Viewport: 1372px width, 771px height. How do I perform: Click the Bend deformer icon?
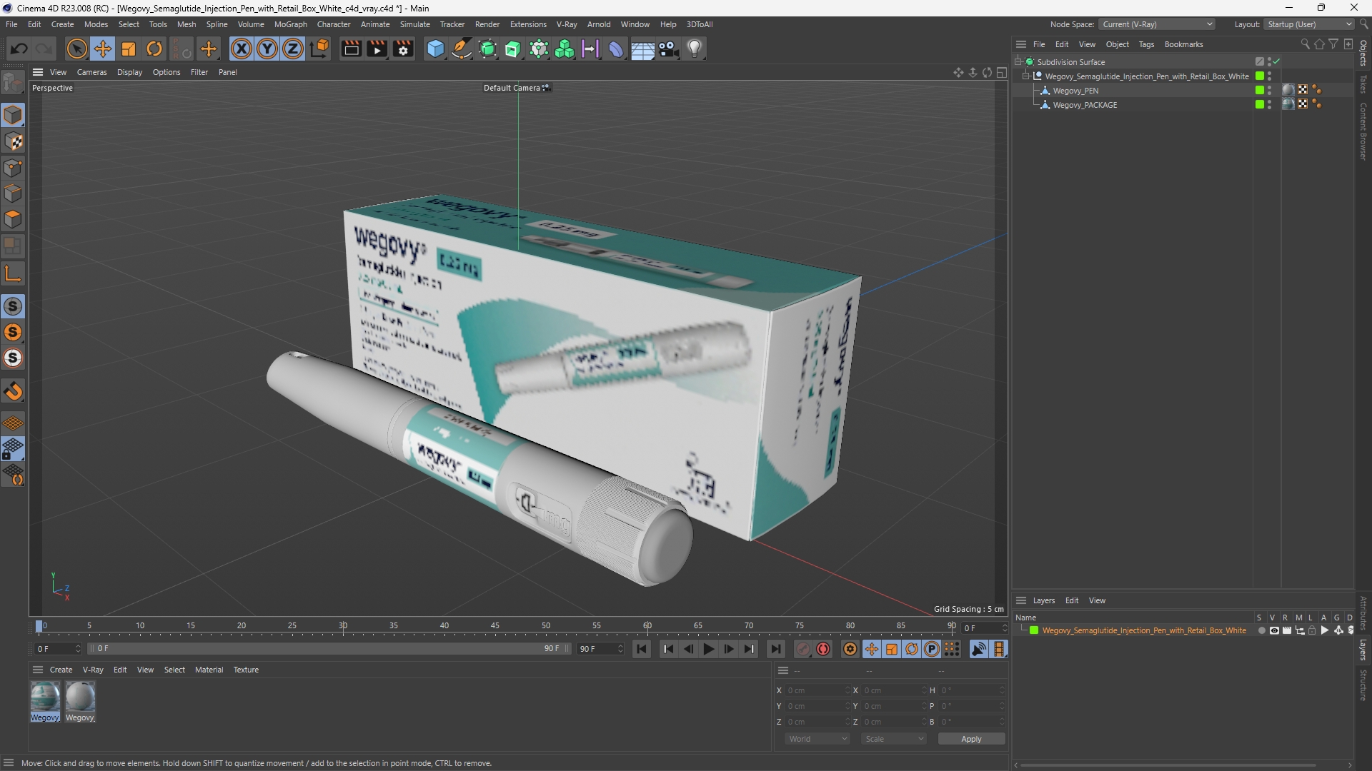pos(616,49)
